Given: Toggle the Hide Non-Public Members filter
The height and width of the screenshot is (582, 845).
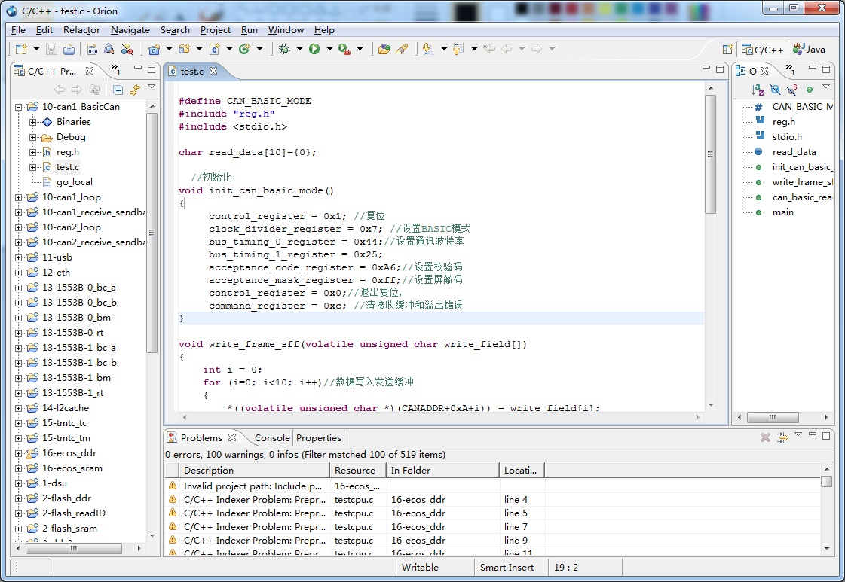Looking at the screenshot, I should [x=810, y=90].
